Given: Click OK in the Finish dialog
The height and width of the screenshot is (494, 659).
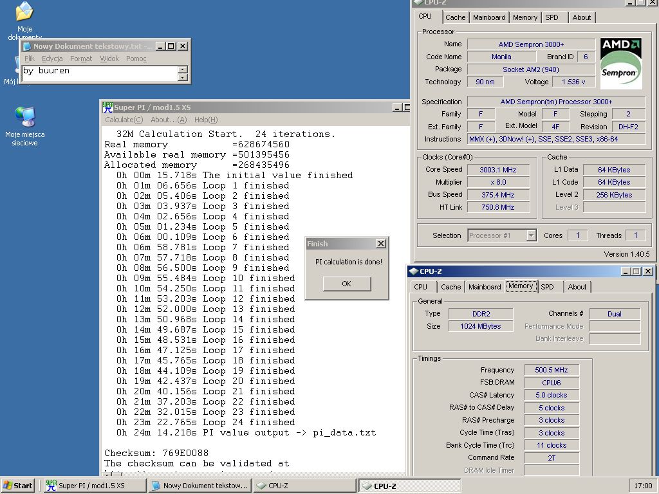Looking at the screenshot, I should pos(347,284).
